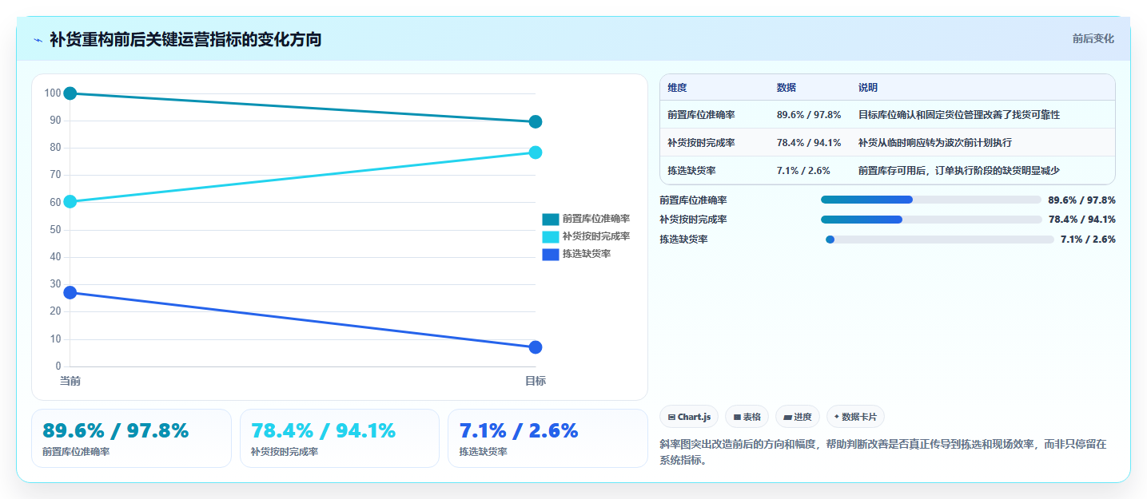Click the teal 前置库位准确率 legend color box
The image size is (1147, 499).
coord(551,219)
